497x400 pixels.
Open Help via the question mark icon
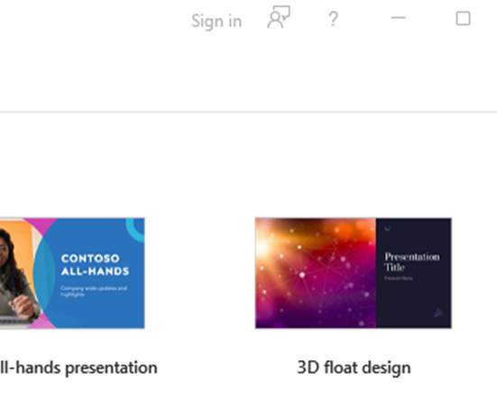click(x=333, y=19)
